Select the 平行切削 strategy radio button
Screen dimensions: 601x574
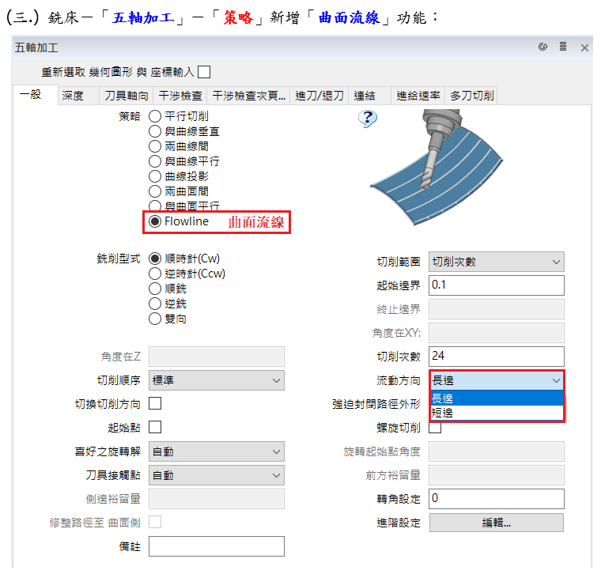pos(155,117)
